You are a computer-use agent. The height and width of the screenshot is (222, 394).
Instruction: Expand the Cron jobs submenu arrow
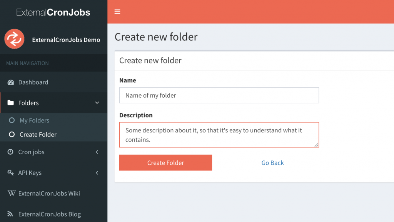click(x=97, y=152)
